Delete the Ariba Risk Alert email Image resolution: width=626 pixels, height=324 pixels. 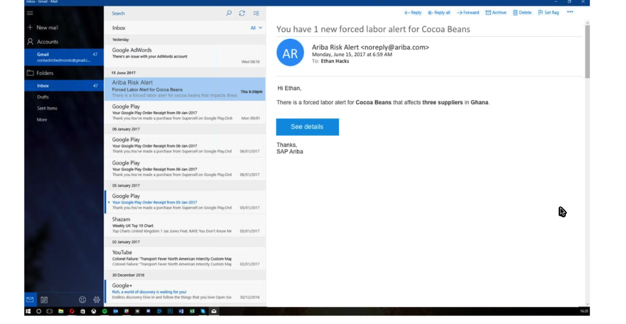[x=522, y=13]
